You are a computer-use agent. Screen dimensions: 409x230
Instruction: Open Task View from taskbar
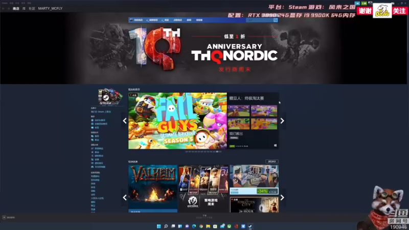pos(173,226)
